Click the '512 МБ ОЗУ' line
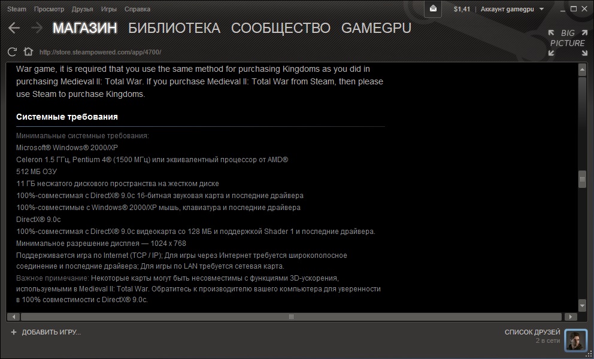The image size is (594, 359). pos(37,172)
